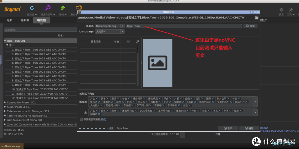
Task: Click the noVNC side panel handle
Action: click(1, 60)
